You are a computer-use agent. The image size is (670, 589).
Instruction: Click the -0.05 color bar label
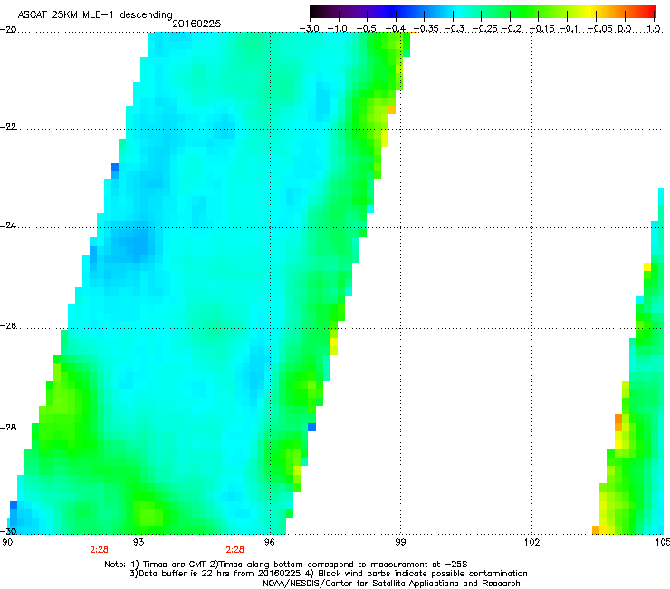[600, 29]
